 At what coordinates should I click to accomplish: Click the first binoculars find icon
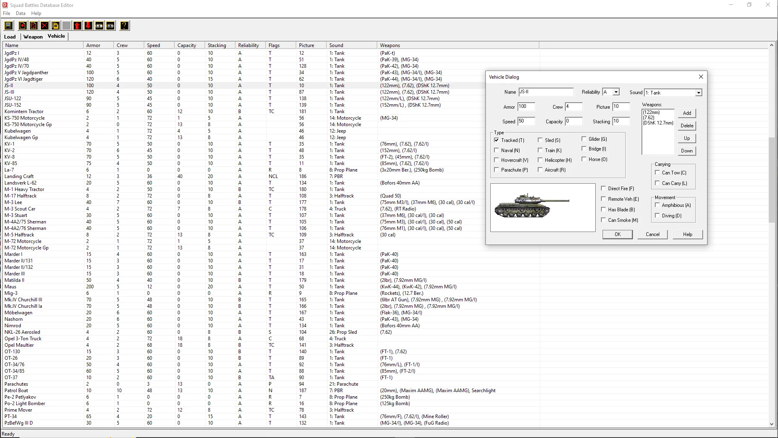pyautogui.click(x=99, y=26)
